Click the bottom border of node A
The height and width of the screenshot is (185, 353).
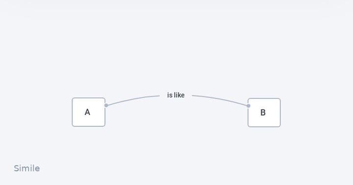tap(88, 126)
